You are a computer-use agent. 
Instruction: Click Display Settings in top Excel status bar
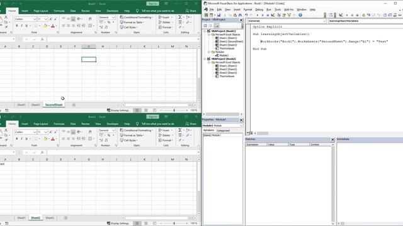(x=118, y=110)
